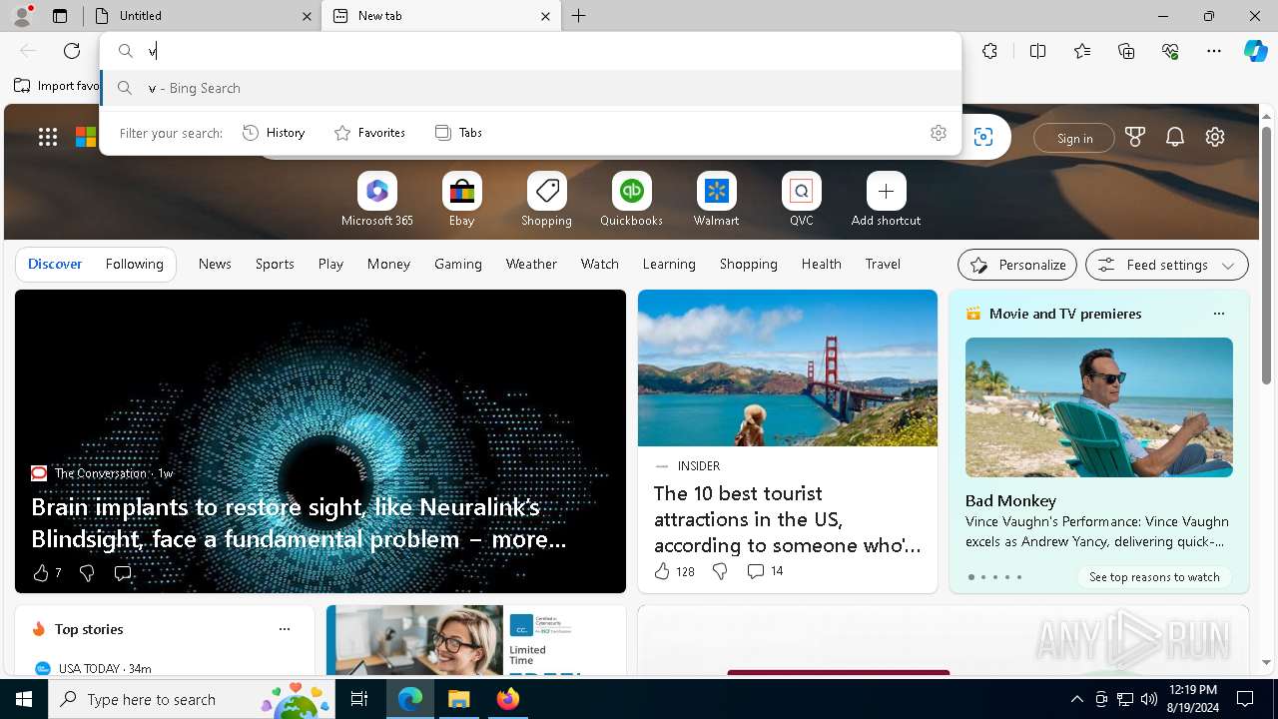This screenshot has width=1278, height=719.
Task: Open the Edge profile avatar
Action: 22,16
